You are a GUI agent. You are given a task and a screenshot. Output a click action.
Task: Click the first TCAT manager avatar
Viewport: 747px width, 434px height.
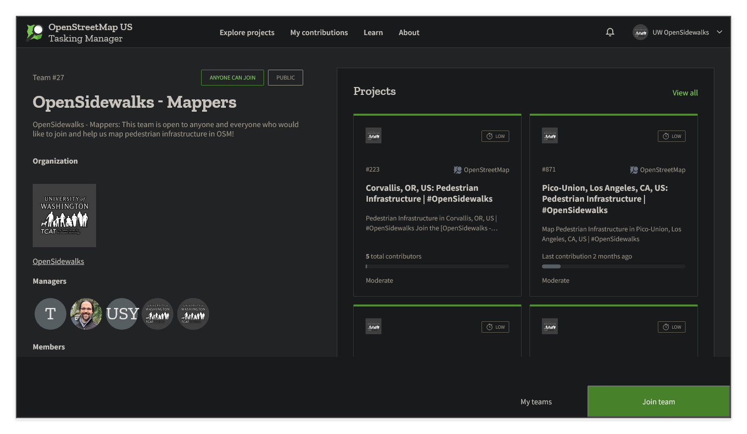tap(157, 313)
